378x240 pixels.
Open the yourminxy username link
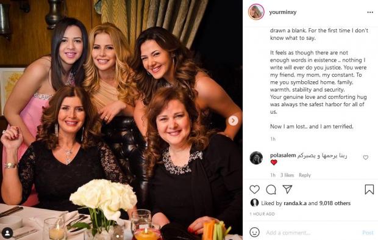point(282,12)
